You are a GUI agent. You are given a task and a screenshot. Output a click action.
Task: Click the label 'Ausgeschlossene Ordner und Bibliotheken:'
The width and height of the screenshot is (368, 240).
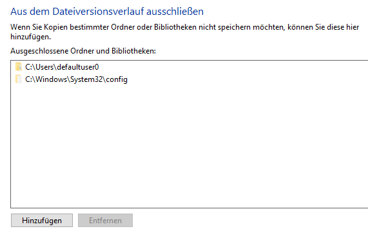coord(83,51)
